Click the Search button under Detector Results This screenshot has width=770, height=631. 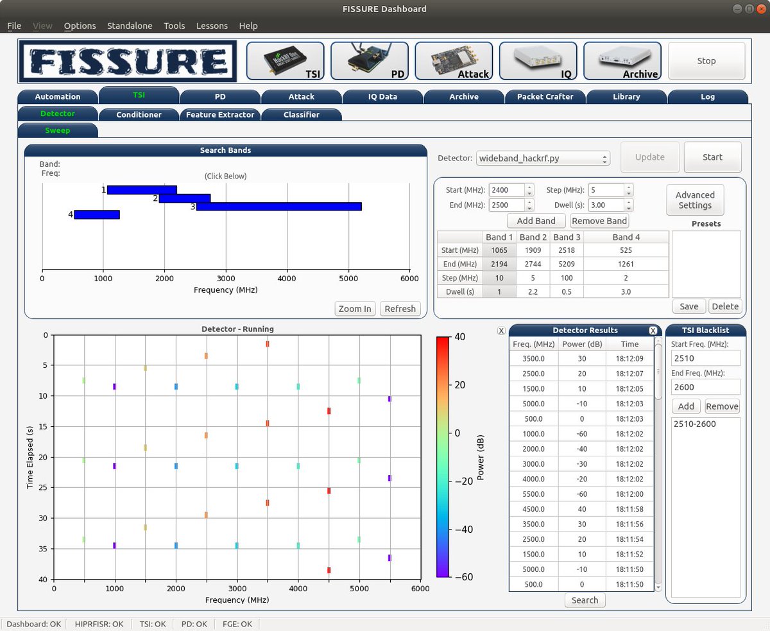click(x=585, y=600)
